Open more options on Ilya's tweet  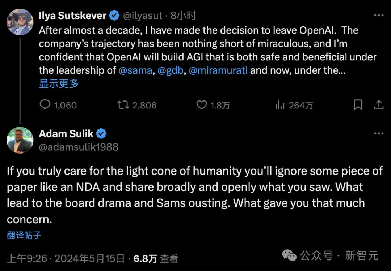pyautogui.click(x=378, y=16)
